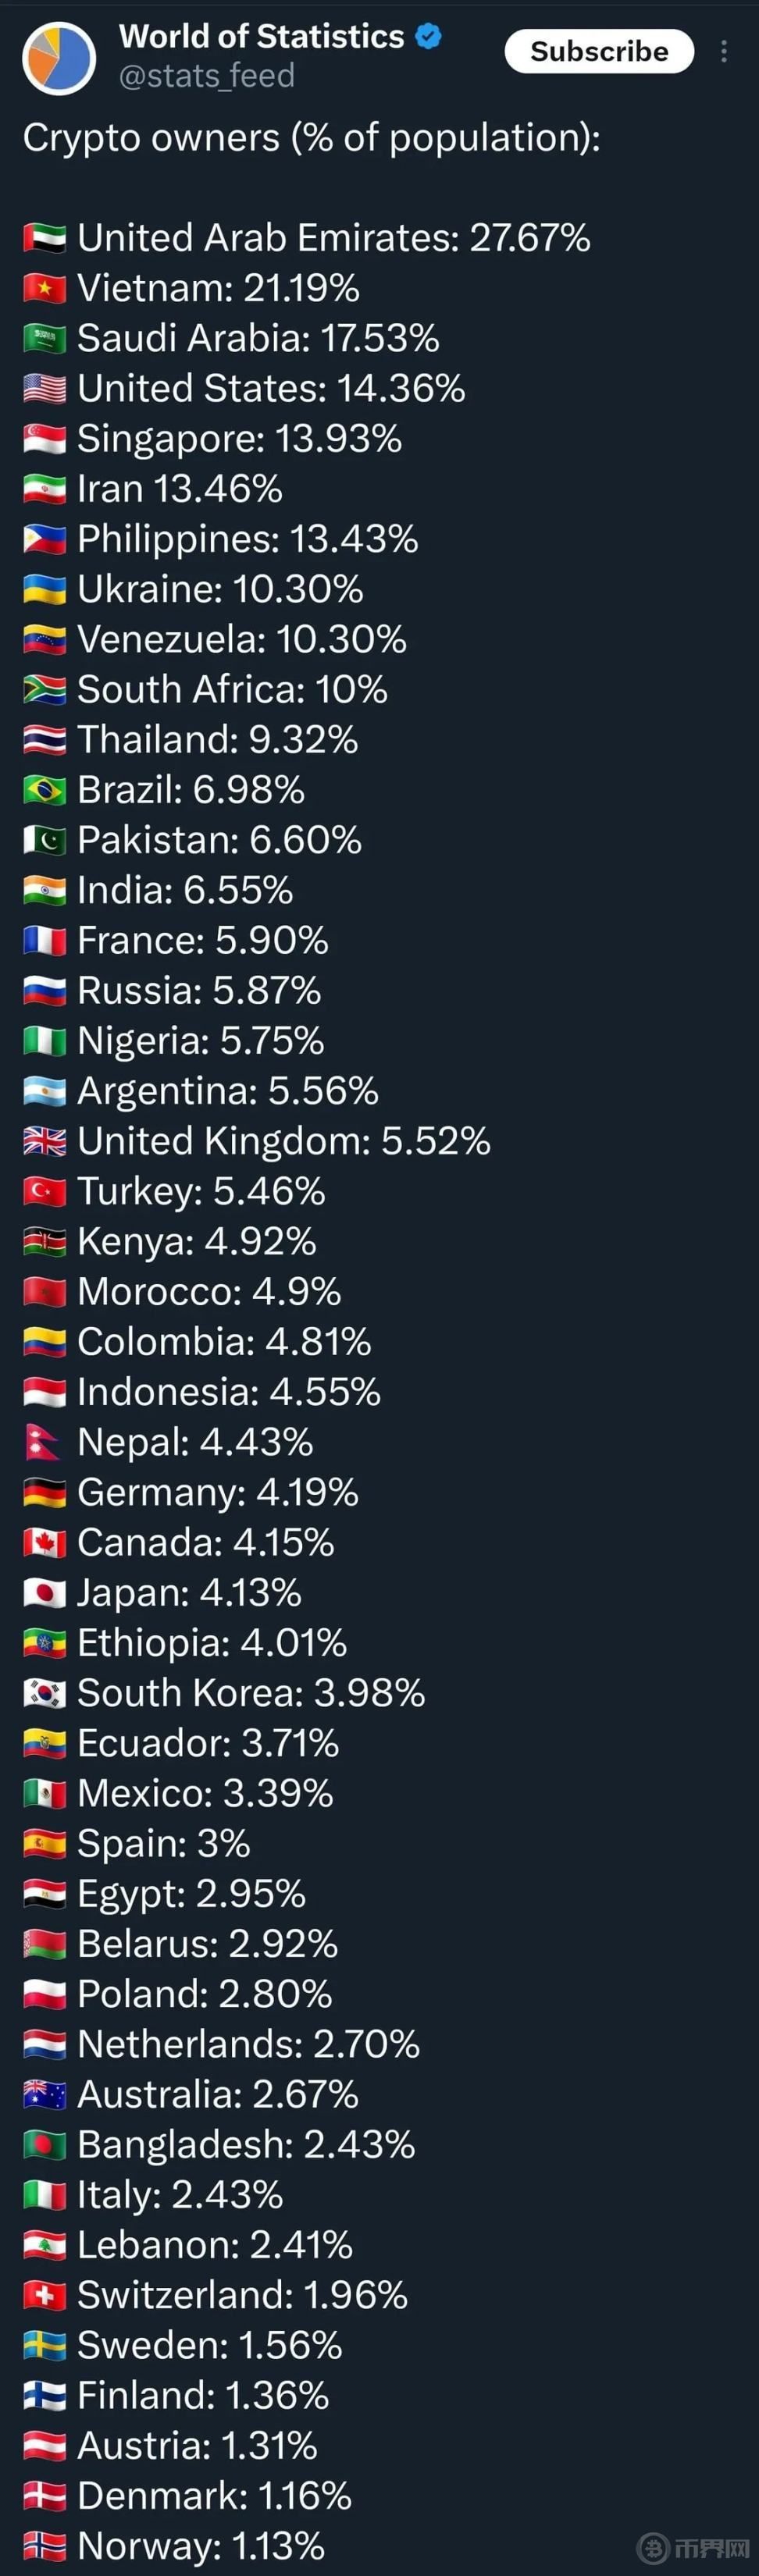Click the 'Crypto owners' heading text

pyautogui.click(x=311, y=138)
